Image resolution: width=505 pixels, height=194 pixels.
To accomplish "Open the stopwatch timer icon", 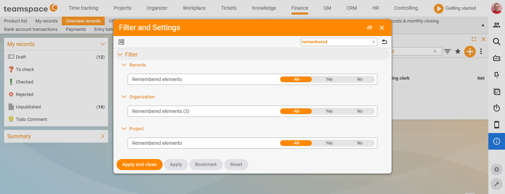I will (497, 108).
